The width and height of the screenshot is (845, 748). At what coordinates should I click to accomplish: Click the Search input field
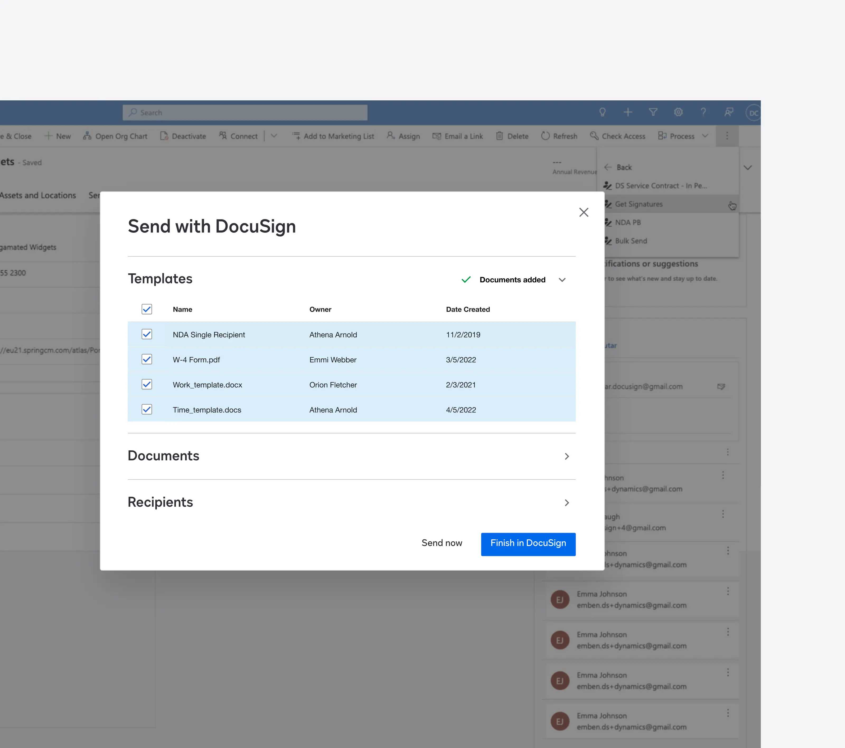pyautogui.click(x=245, y=113)
